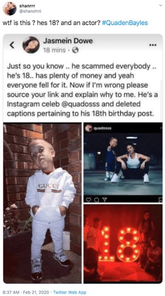Click the Twitter Web App source link
This screenshot has width=165, height=296.
point(70,292)
